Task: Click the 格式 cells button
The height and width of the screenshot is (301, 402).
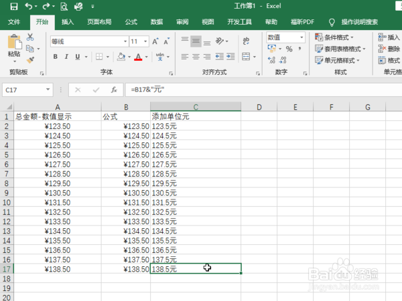Action: [x=389, y=60]
